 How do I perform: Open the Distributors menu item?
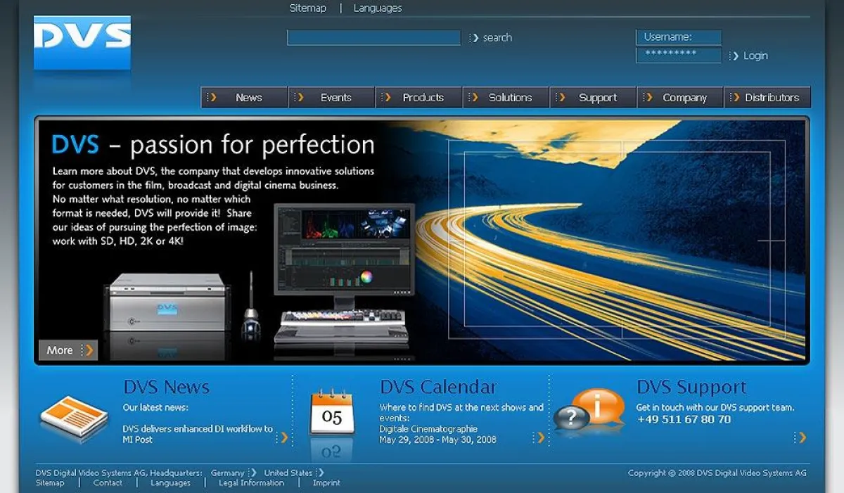[x=767, y=98]
